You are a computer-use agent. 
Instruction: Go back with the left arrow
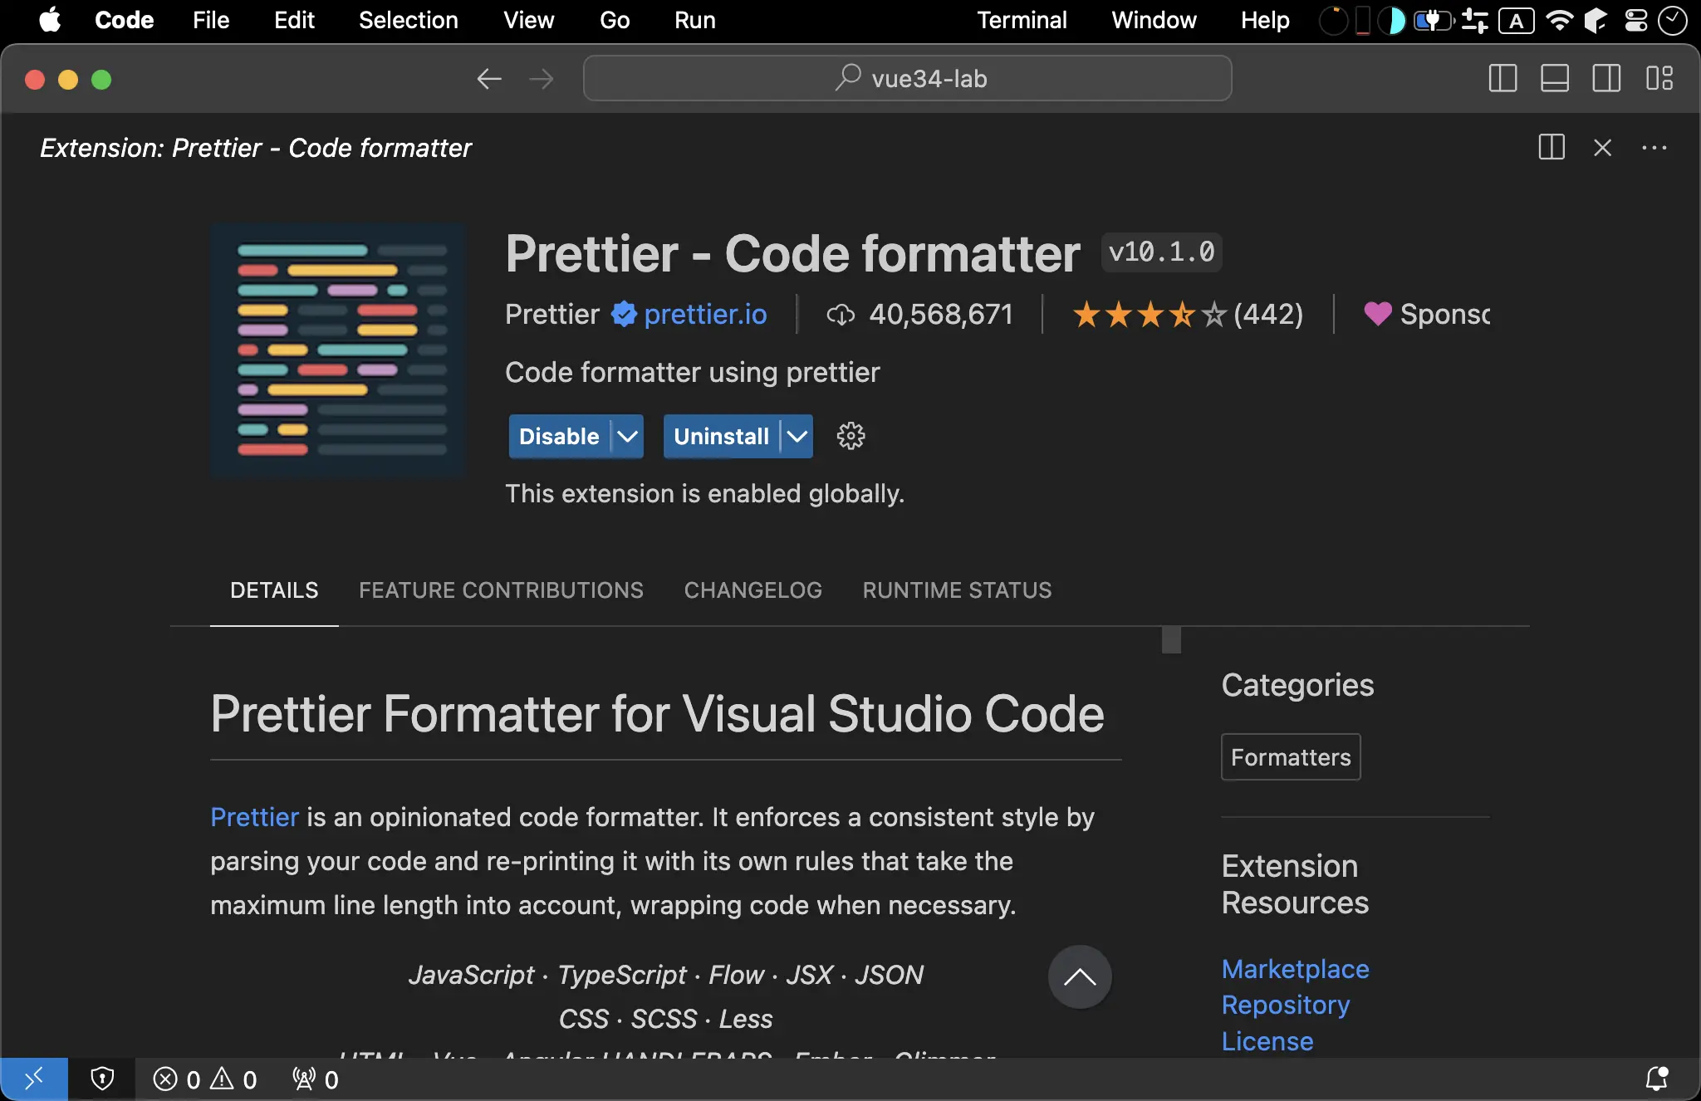(x=489, y=79)
